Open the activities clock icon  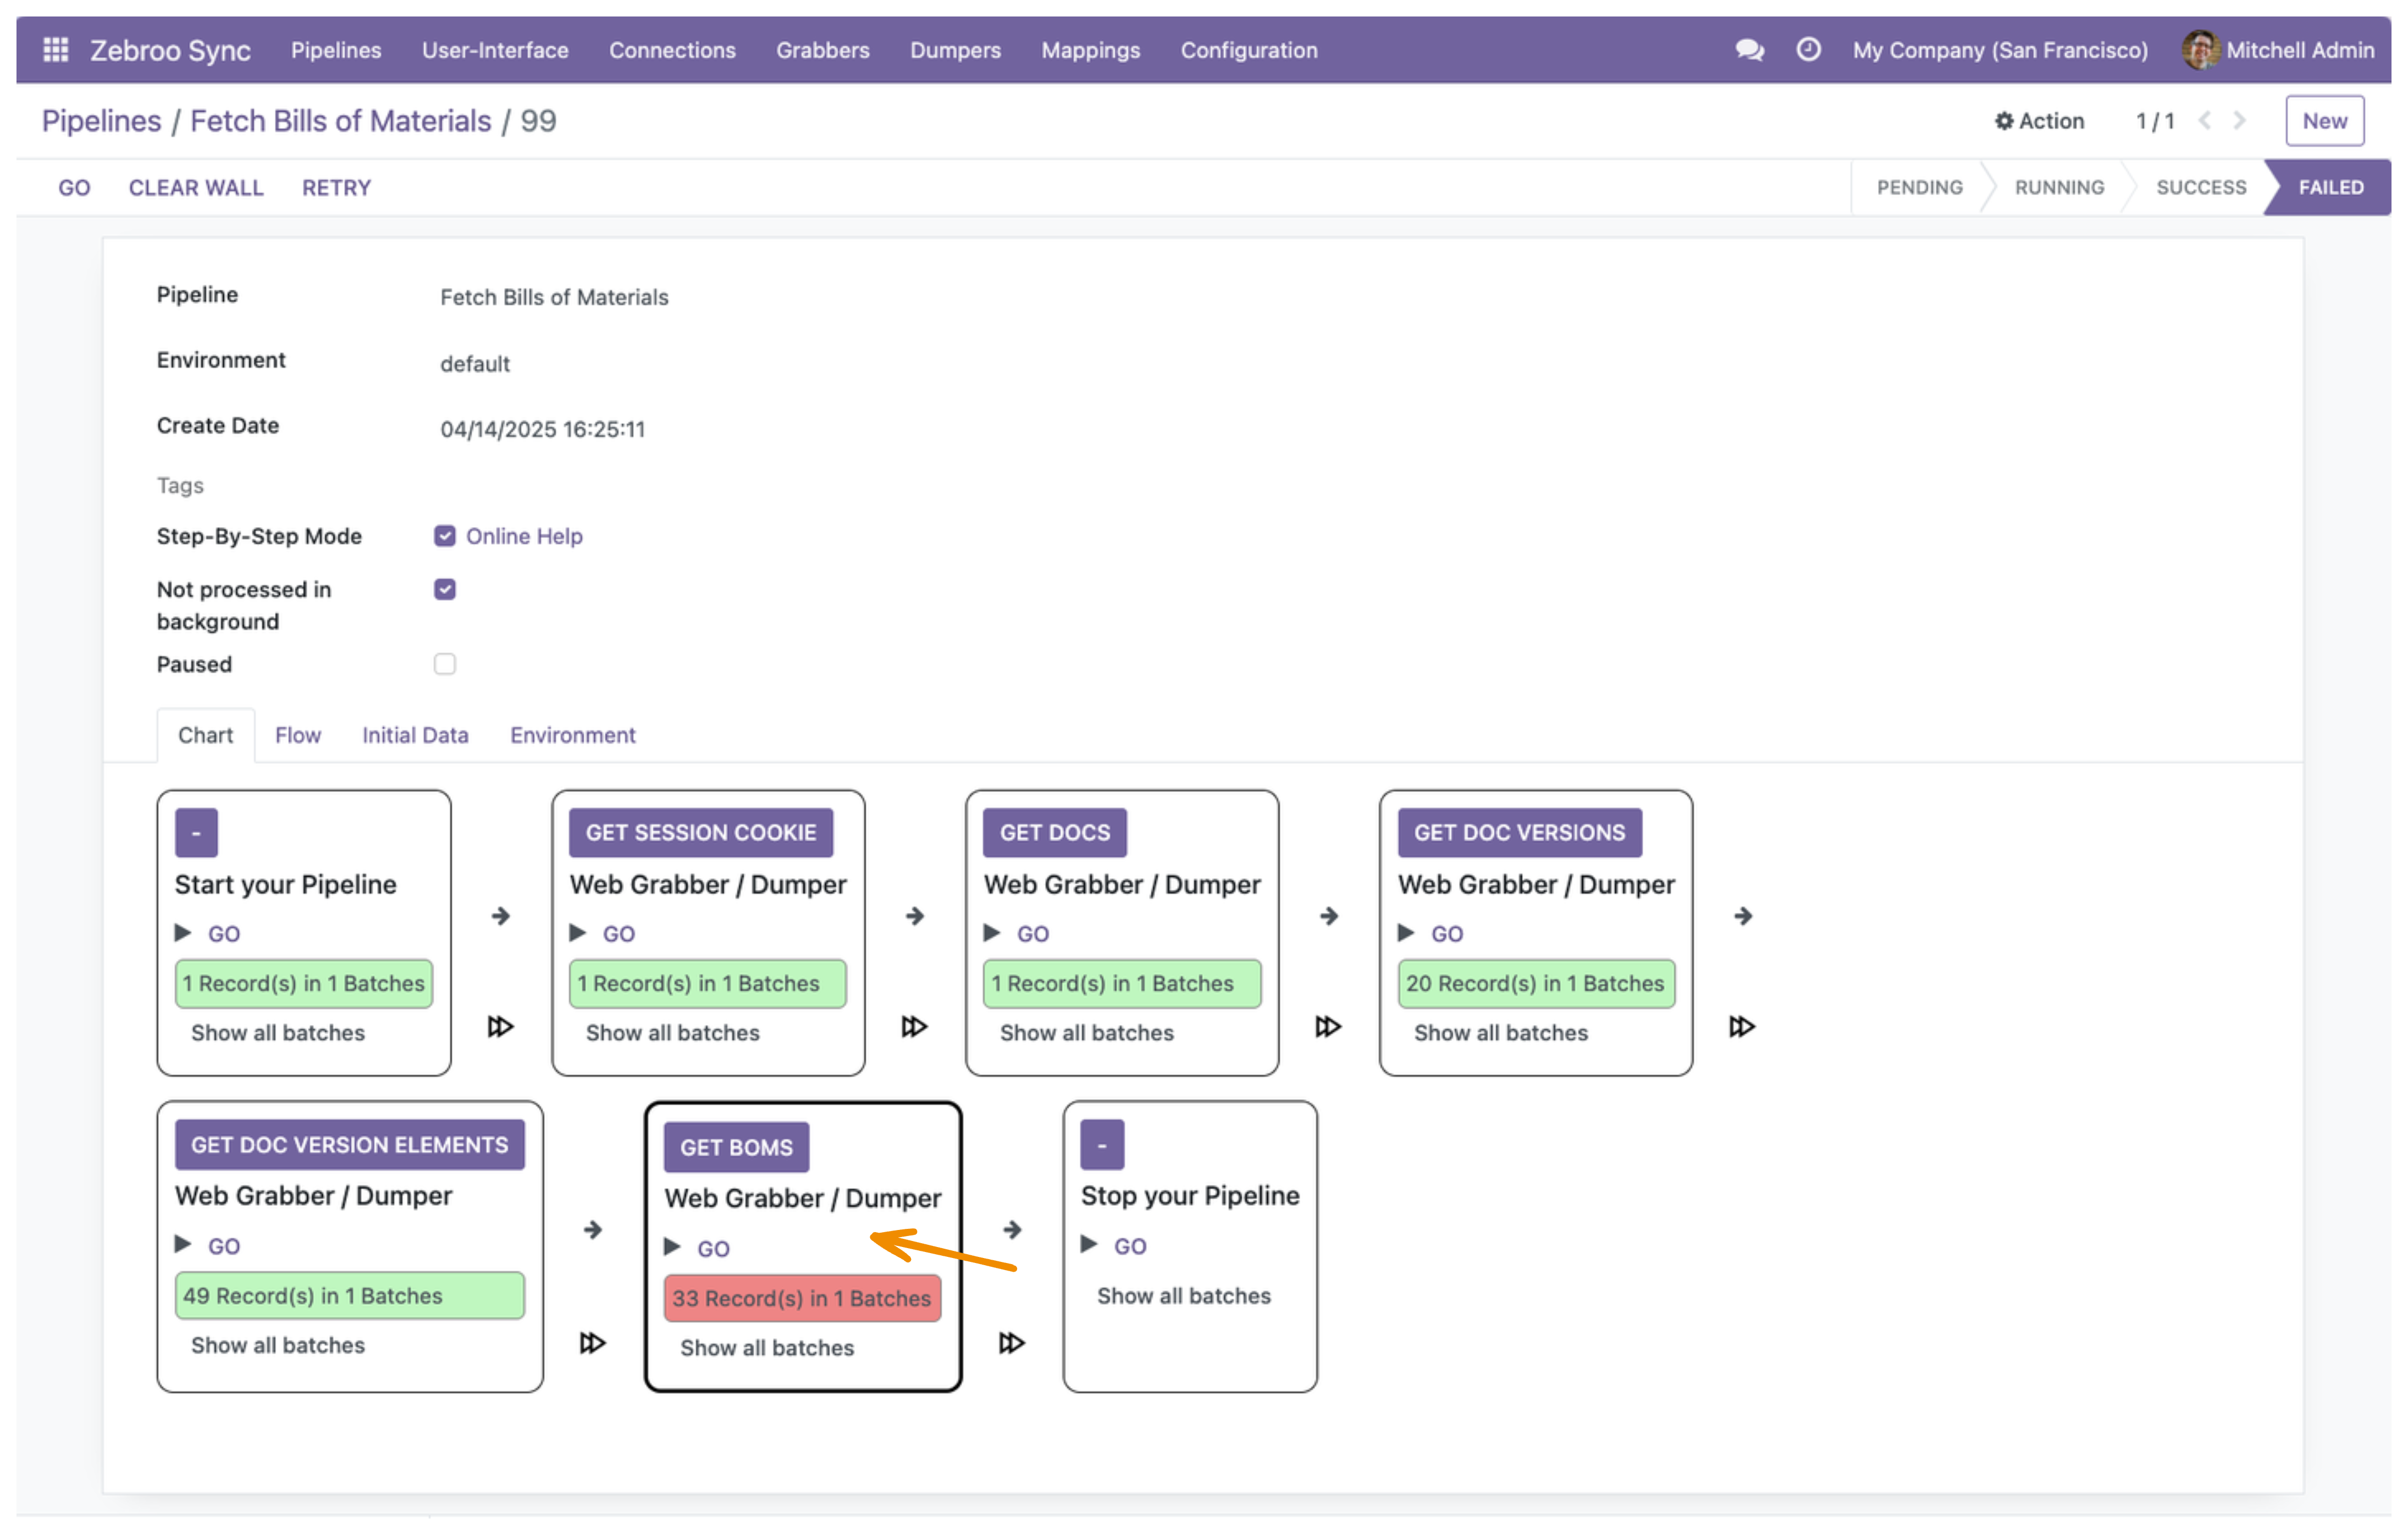pos(1808,49)
